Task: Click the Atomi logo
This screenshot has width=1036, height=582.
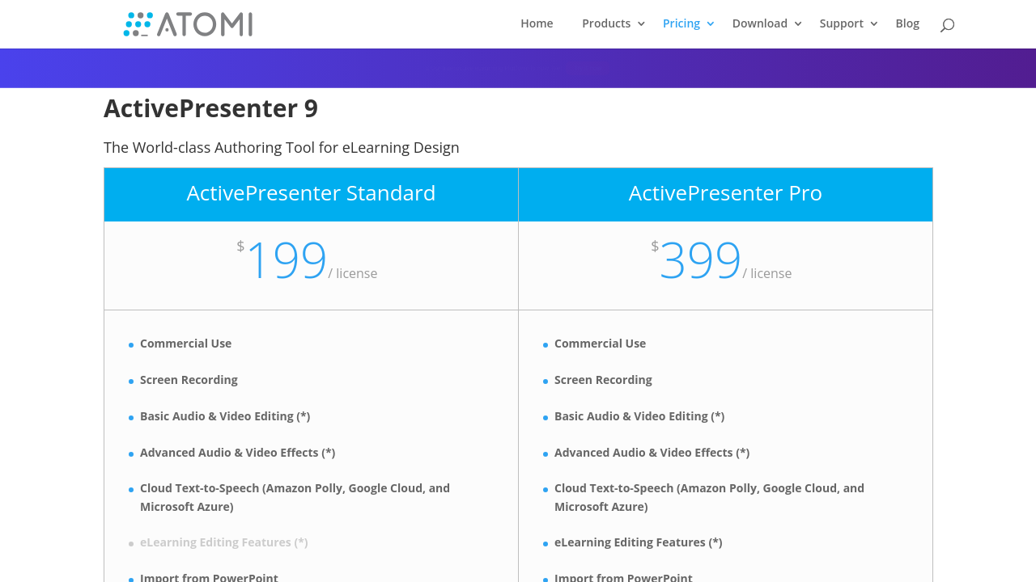Action: coord(188,24)
